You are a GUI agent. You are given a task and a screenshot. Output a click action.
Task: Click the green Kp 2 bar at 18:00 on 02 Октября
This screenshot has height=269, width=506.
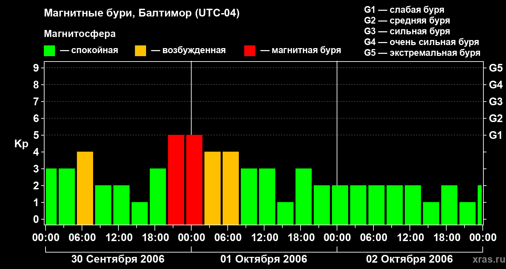pos(449,205)
